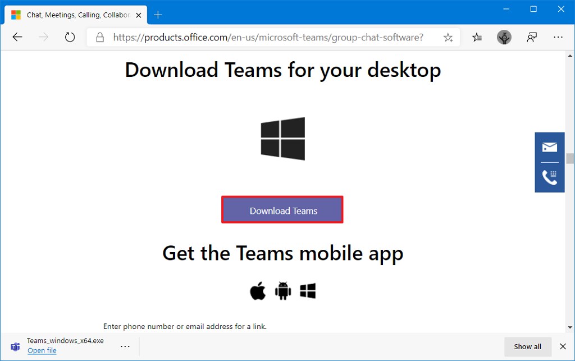575x361 pixels.
Task: Select the Android robot icon
Action: coord(282,291)
